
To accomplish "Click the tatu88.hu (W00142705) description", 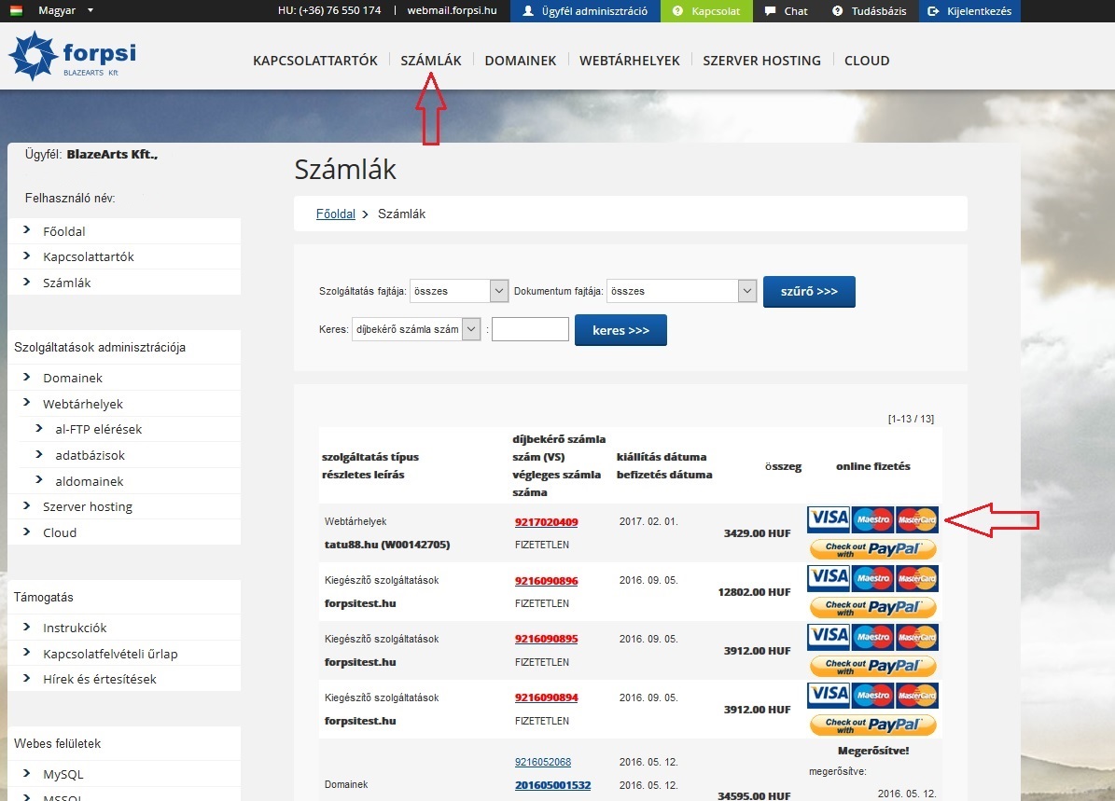I will [387, 545].
